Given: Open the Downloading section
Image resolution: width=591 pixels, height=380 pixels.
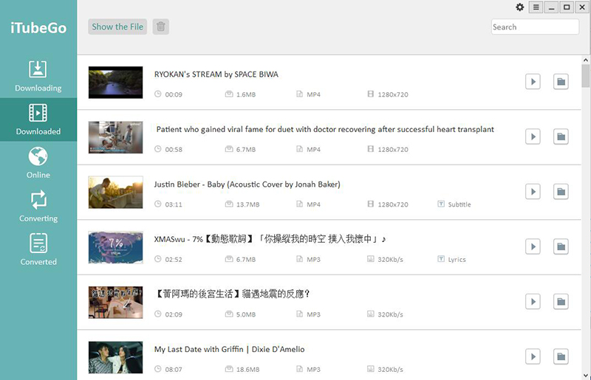Looking at the screenshot, I should click(x=38, y=76).
